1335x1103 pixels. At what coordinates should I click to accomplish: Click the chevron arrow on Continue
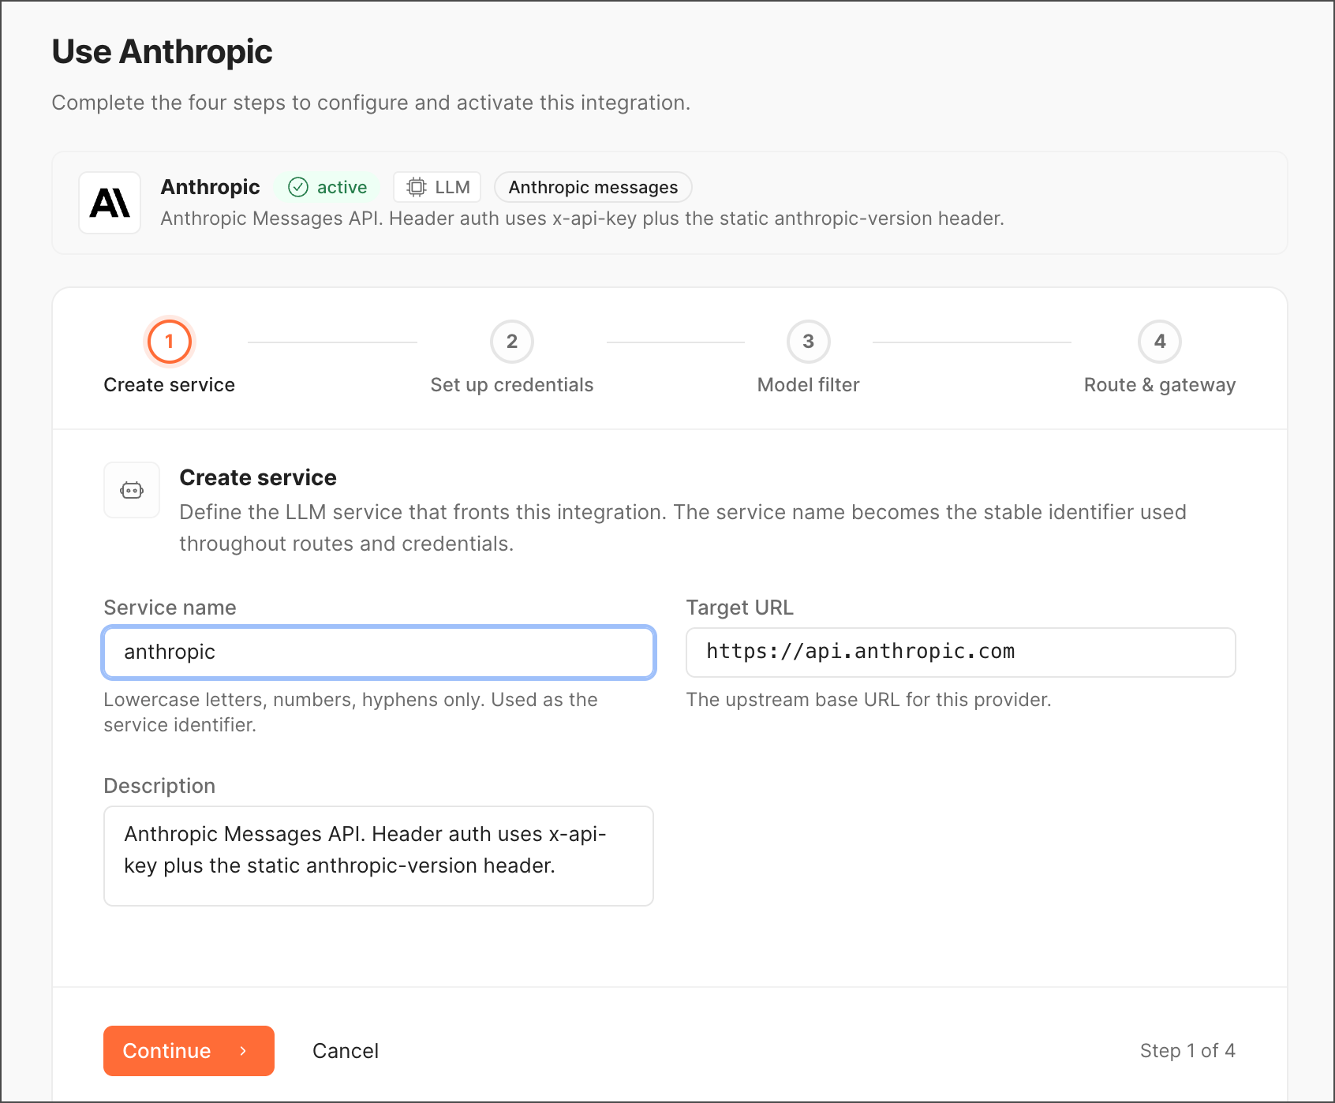[244, 1051]
